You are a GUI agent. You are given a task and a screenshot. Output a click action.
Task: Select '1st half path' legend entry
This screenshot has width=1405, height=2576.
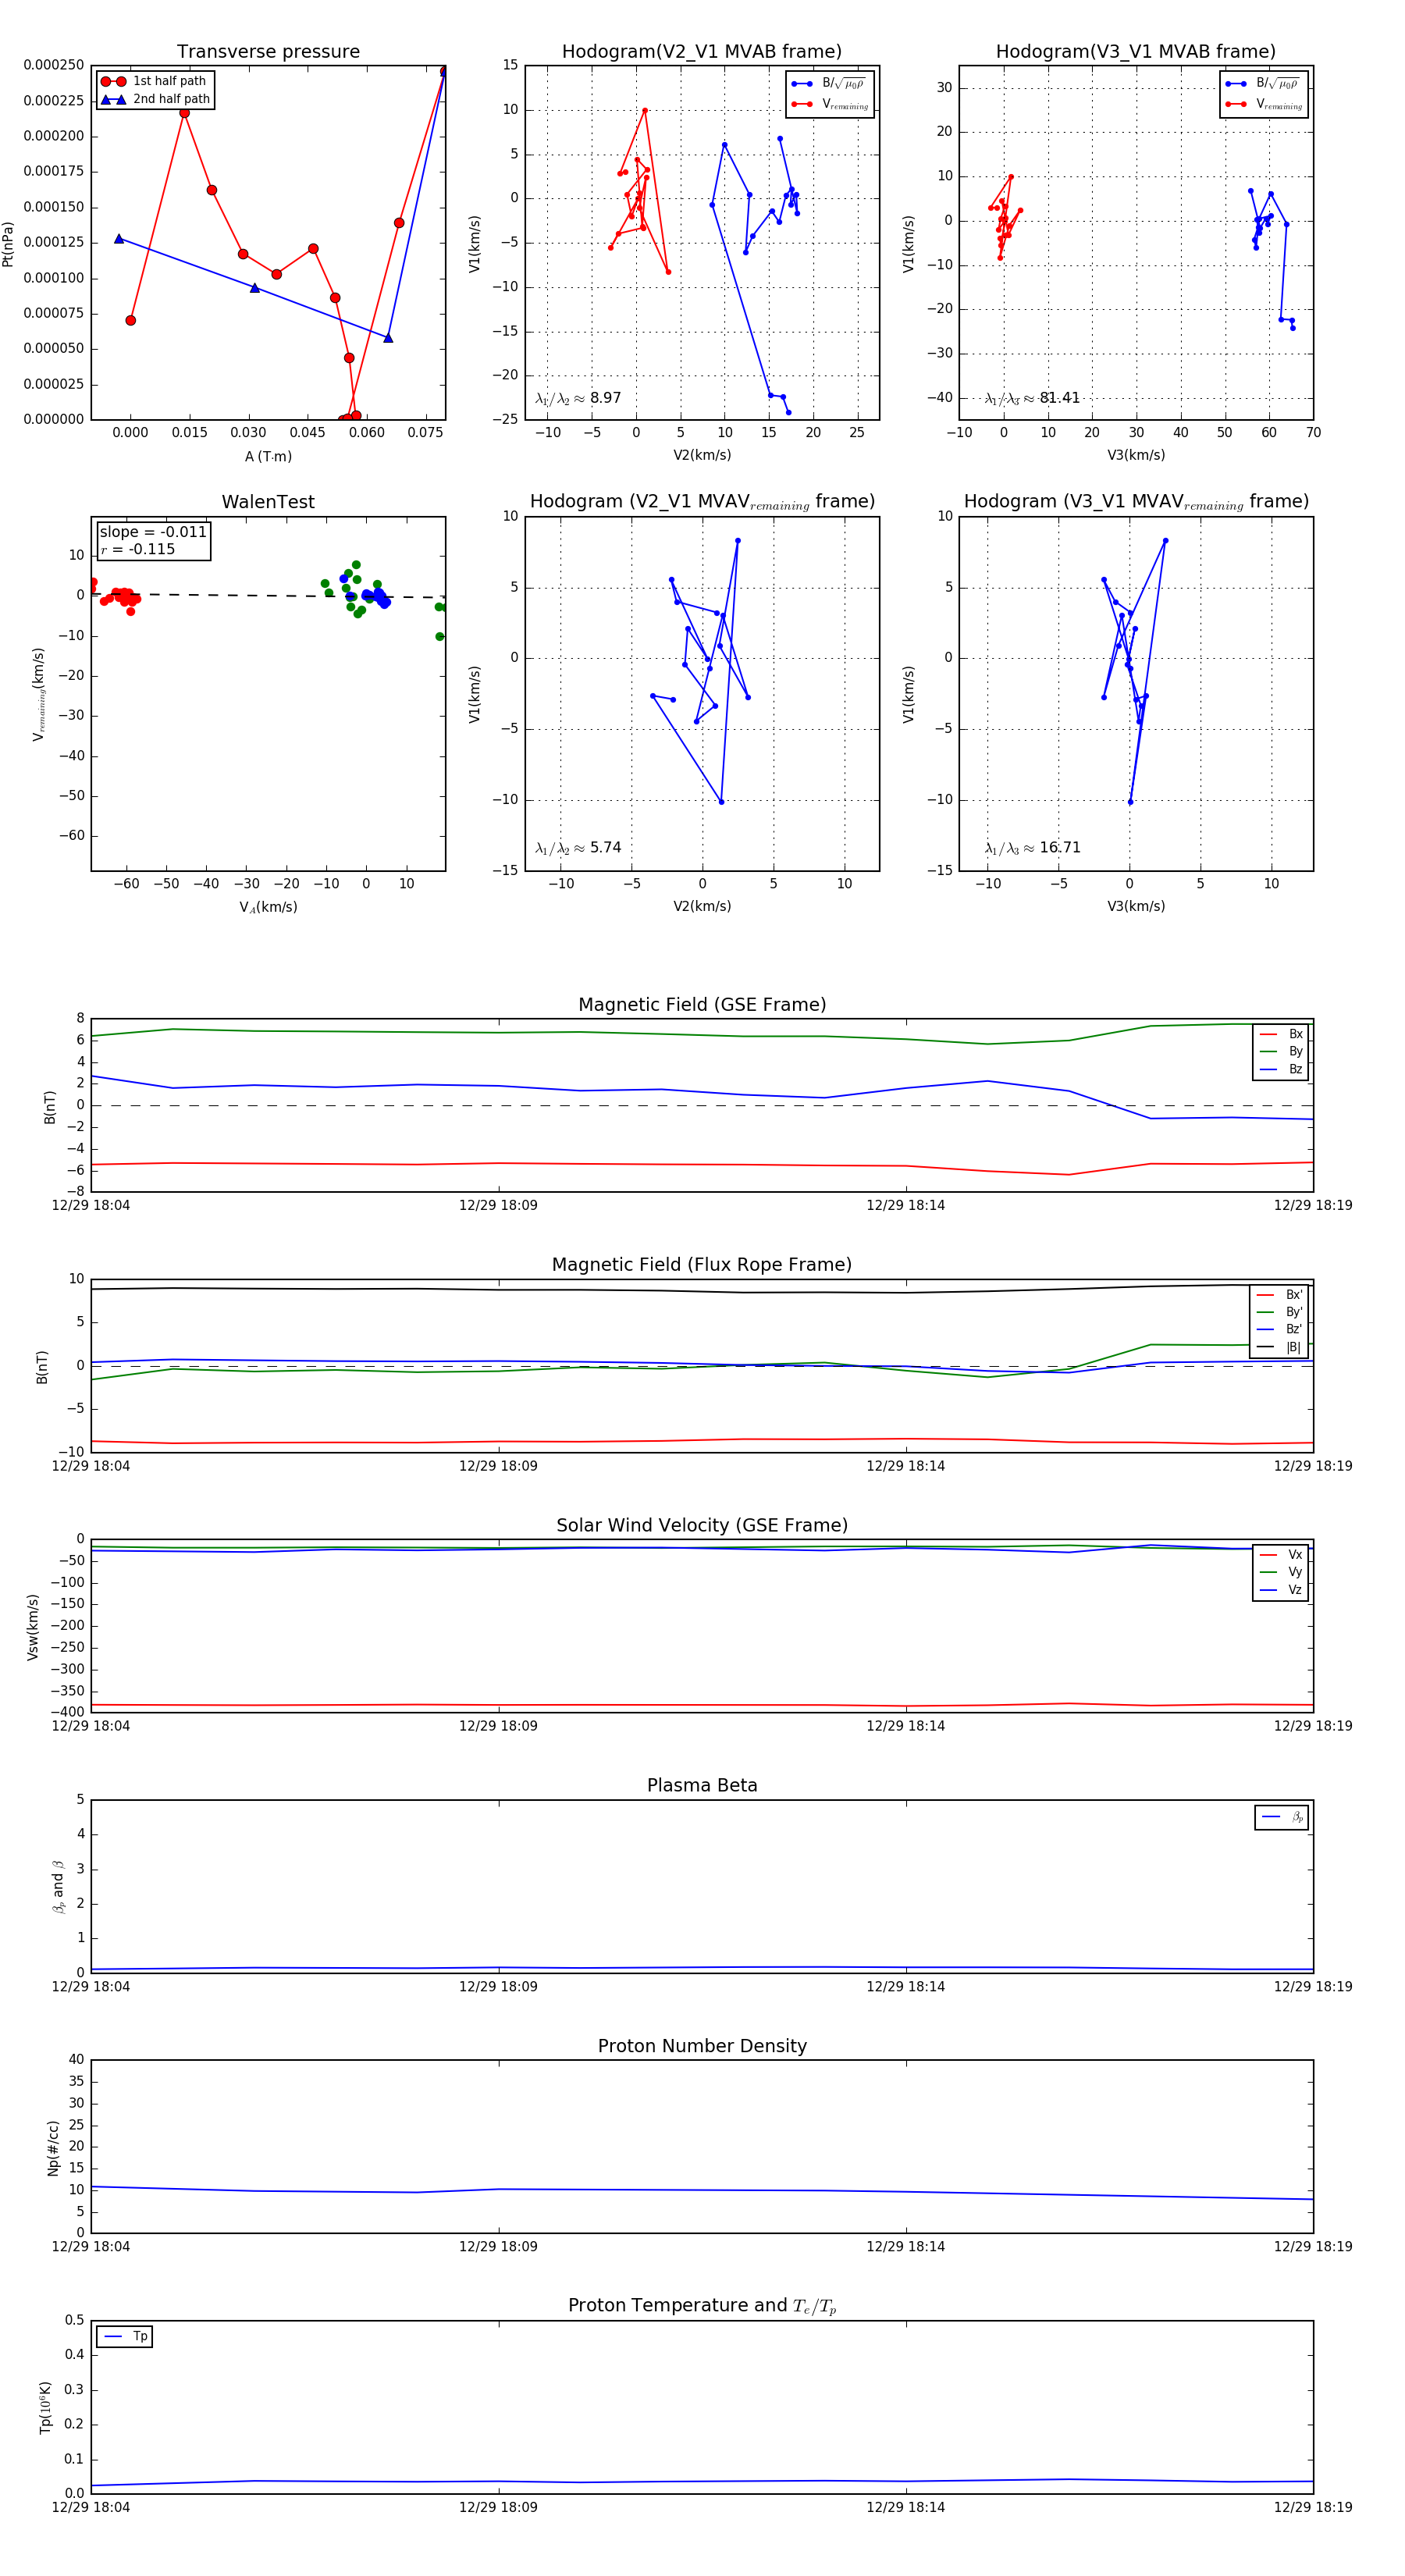[155, 81]
